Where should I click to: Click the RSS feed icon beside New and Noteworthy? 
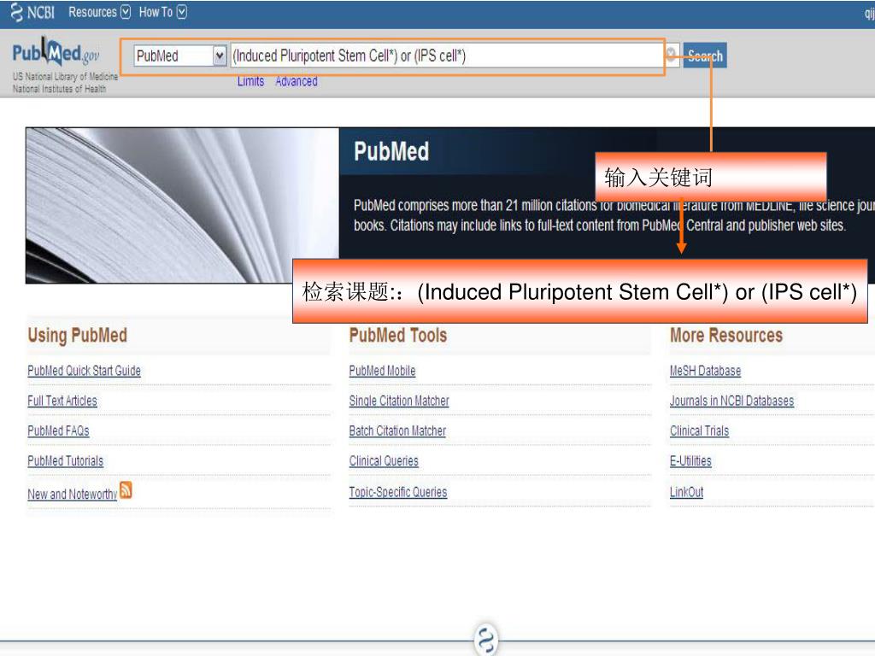126,489
